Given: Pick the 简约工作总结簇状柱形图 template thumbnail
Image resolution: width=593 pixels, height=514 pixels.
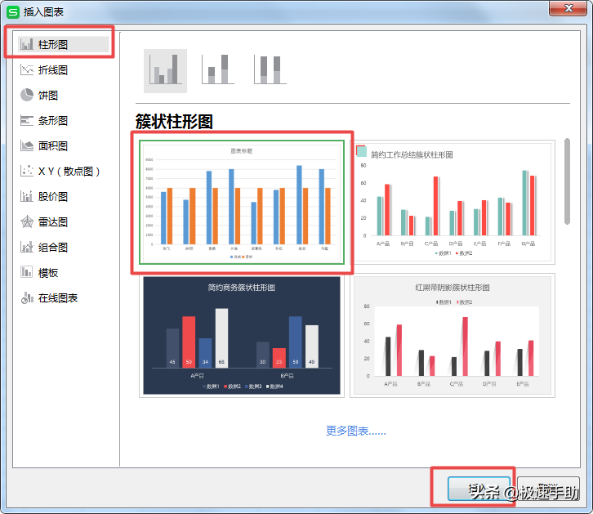Looking at the screenshot, I should [453, 203].
